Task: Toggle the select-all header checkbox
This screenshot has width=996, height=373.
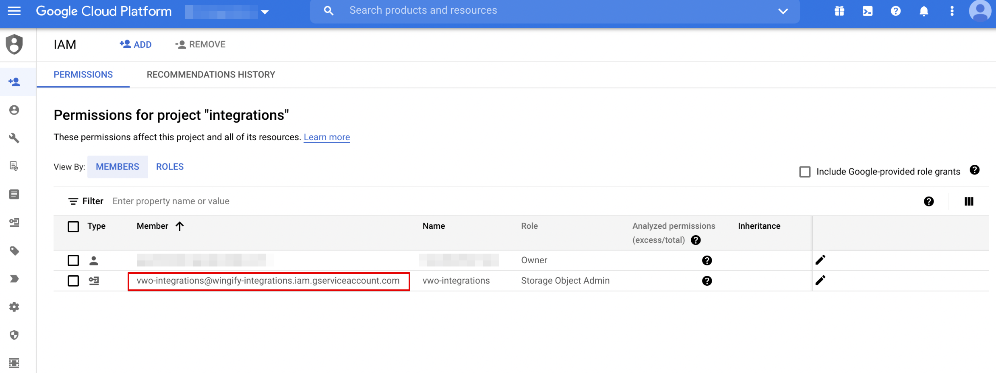Action: point(73,226)
